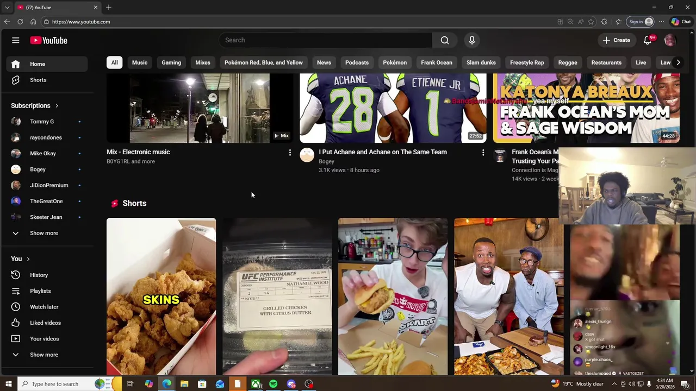Close the YouTube browser tab

(96, 7)
